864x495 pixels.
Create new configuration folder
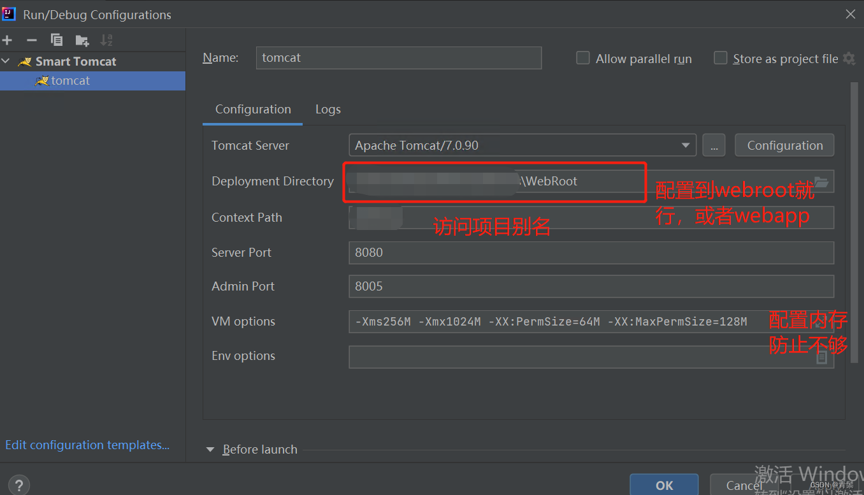pyautogui.click(x=82, y=41)
